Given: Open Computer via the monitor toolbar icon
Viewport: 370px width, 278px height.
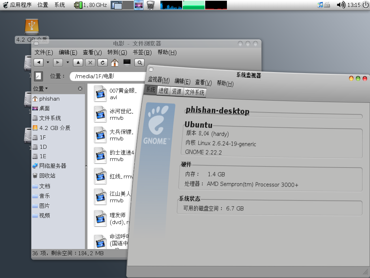Looking at the screenshot, I should (127, 62).
